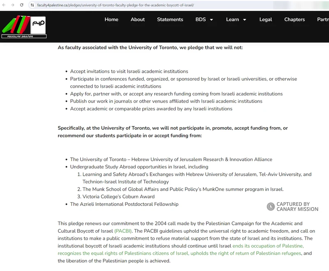Click the URL address bar text
Image resolution: width=329 pixels, height=271 pixels.
pyautogui.click(x=116, y=5)
